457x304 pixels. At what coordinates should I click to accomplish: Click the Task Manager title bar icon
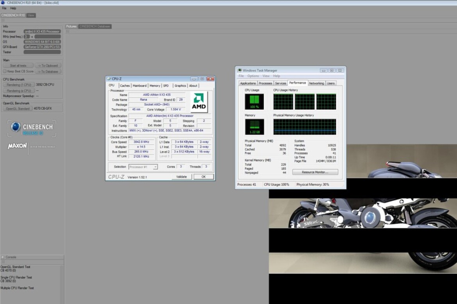239,70
